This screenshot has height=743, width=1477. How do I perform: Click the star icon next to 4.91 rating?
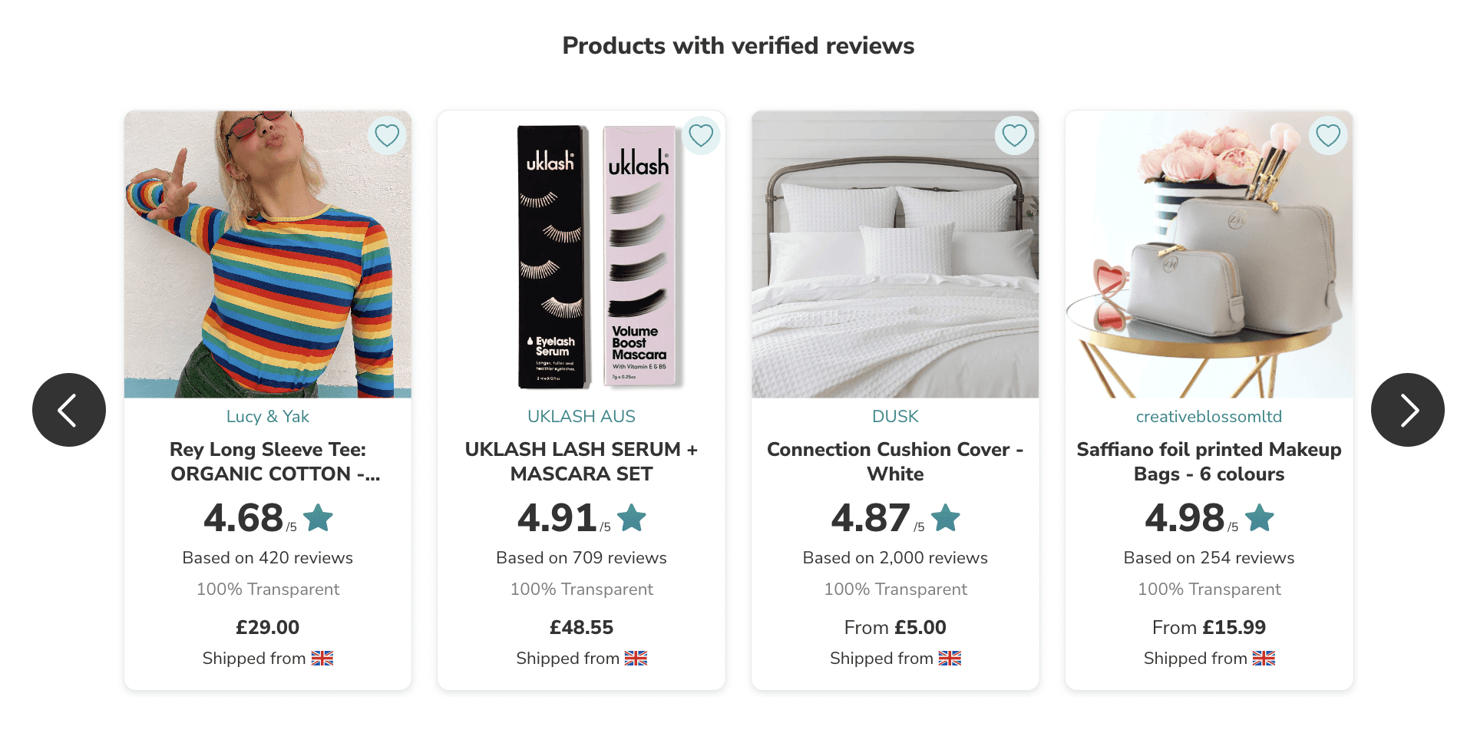point(632,518)
